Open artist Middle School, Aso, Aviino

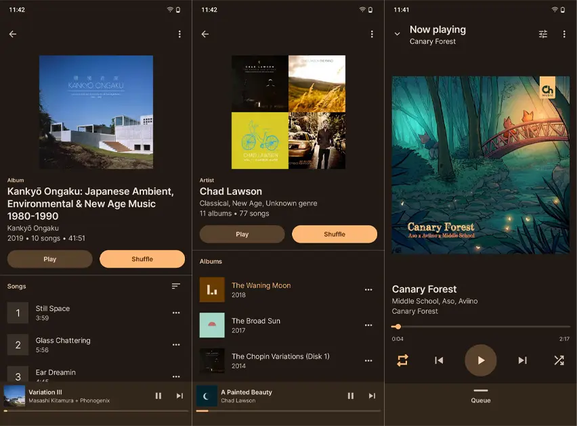point(435,301)
